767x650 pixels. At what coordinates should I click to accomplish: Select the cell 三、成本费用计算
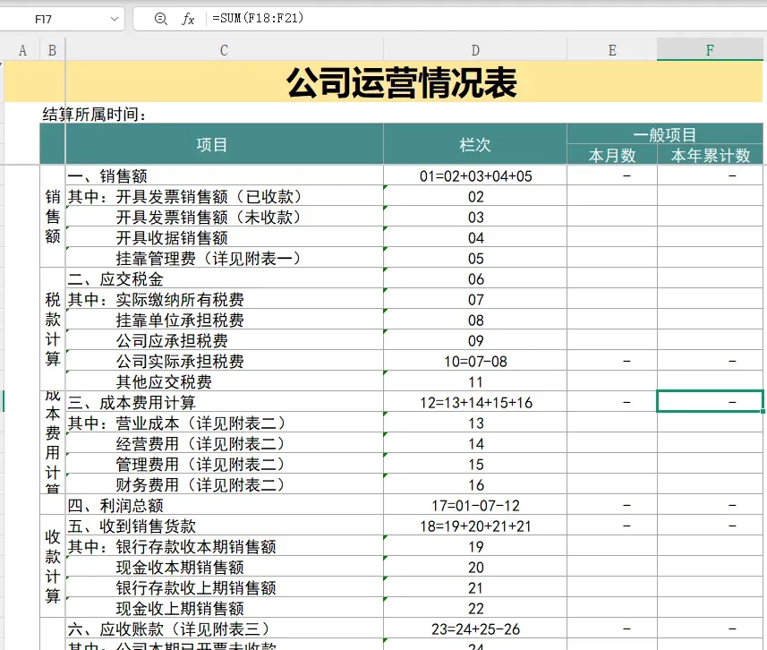(225, 402)
